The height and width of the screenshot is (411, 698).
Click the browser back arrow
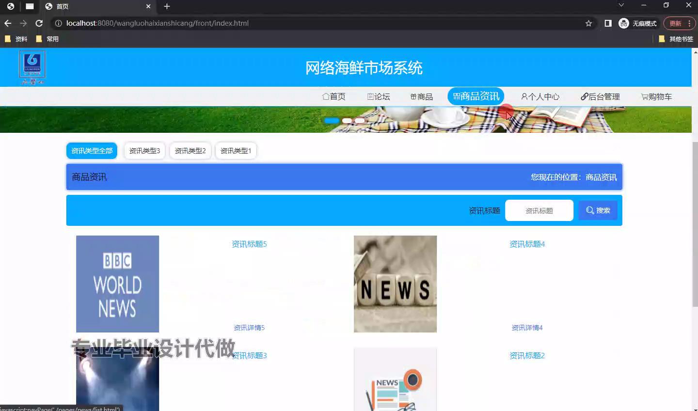[x=8, y=23]
